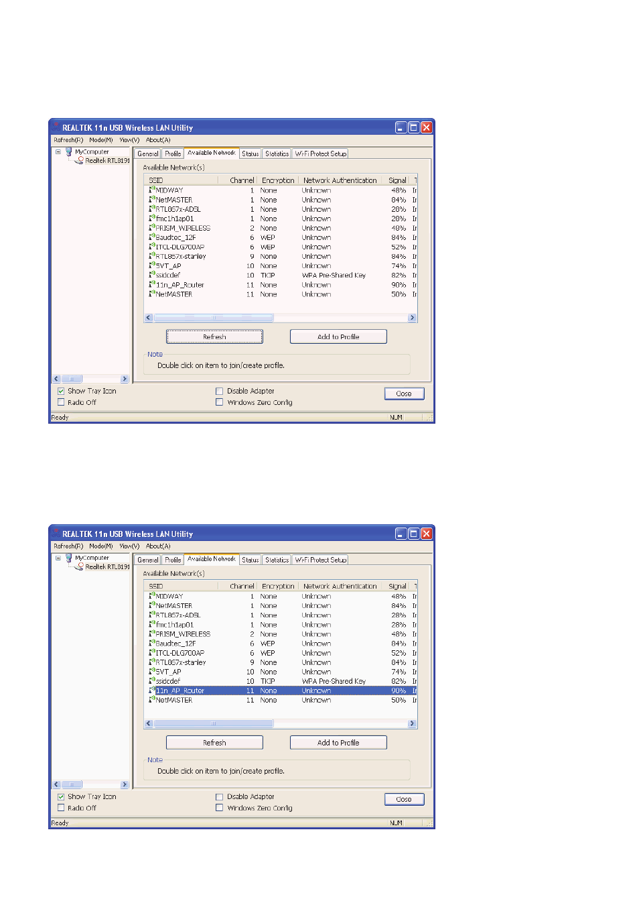The image size is (639, 905).
Task: Open Status tab in upper window
Action: [251, 154]
